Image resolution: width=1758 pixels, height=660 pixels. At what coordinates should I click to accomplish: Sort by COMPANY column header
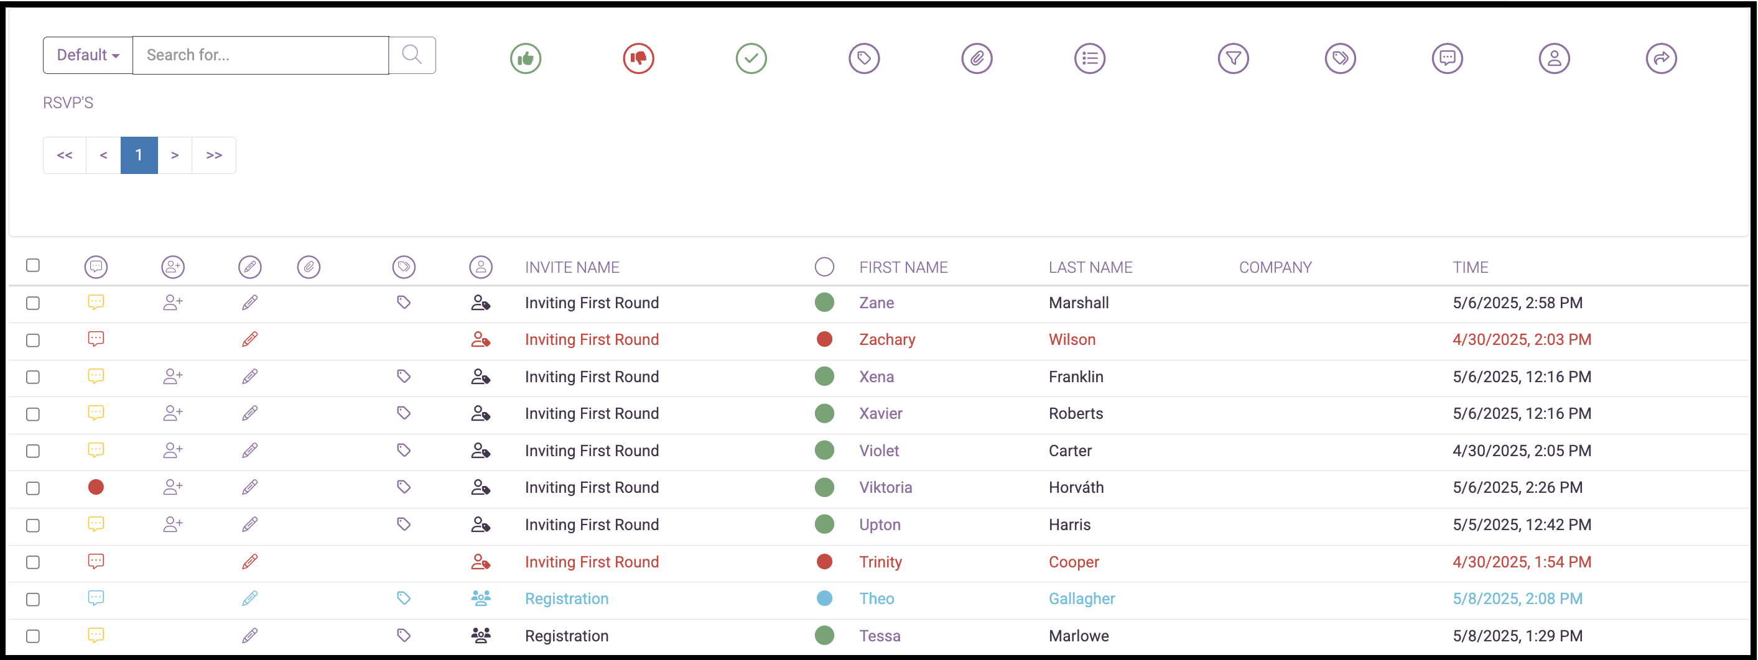pyautogui.click(x=1275, y=267)
